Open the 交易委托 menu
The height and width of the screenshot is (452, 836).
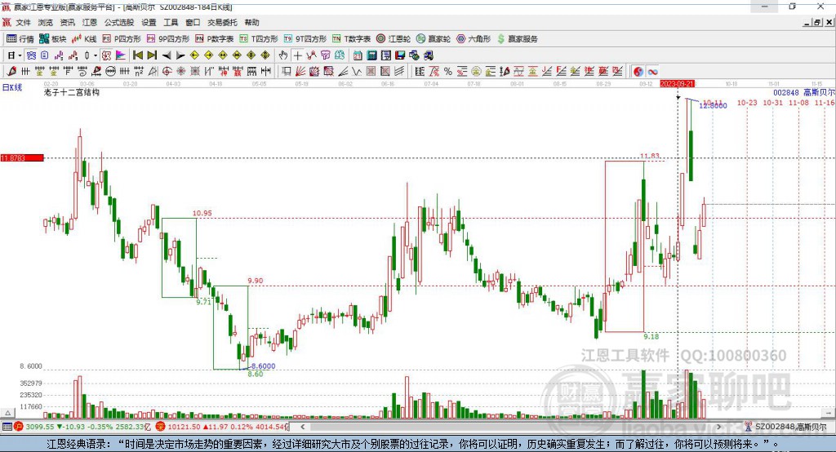tap(222, 22)
